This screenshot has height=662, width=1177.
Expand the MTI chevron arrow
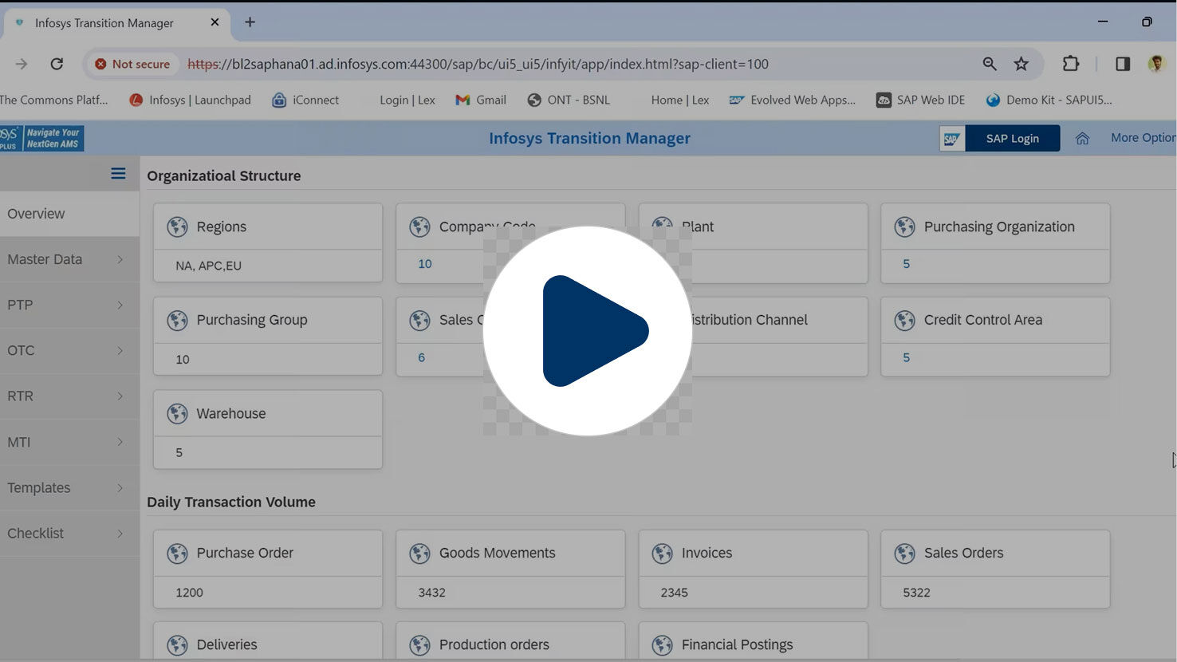[x=120, y=442]
